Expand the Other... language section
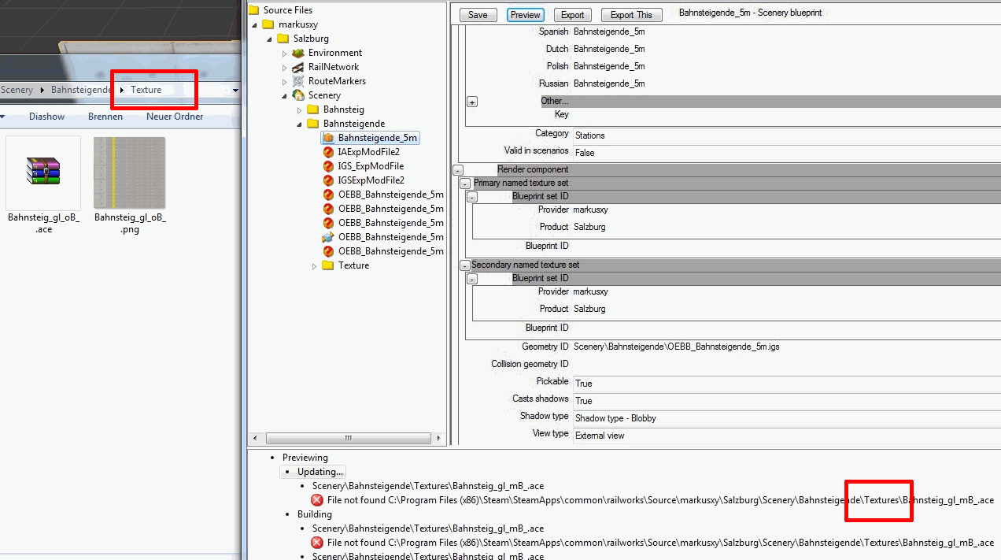 (x=472, y=102)
